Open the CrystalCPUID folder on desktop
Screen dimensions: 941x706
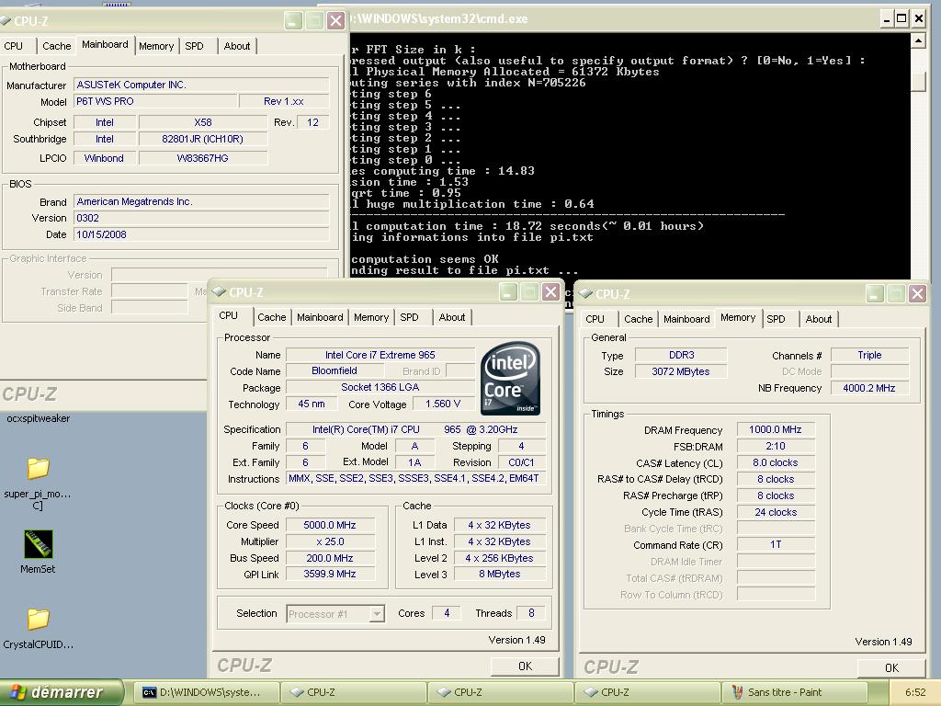(x=38, y=619)
